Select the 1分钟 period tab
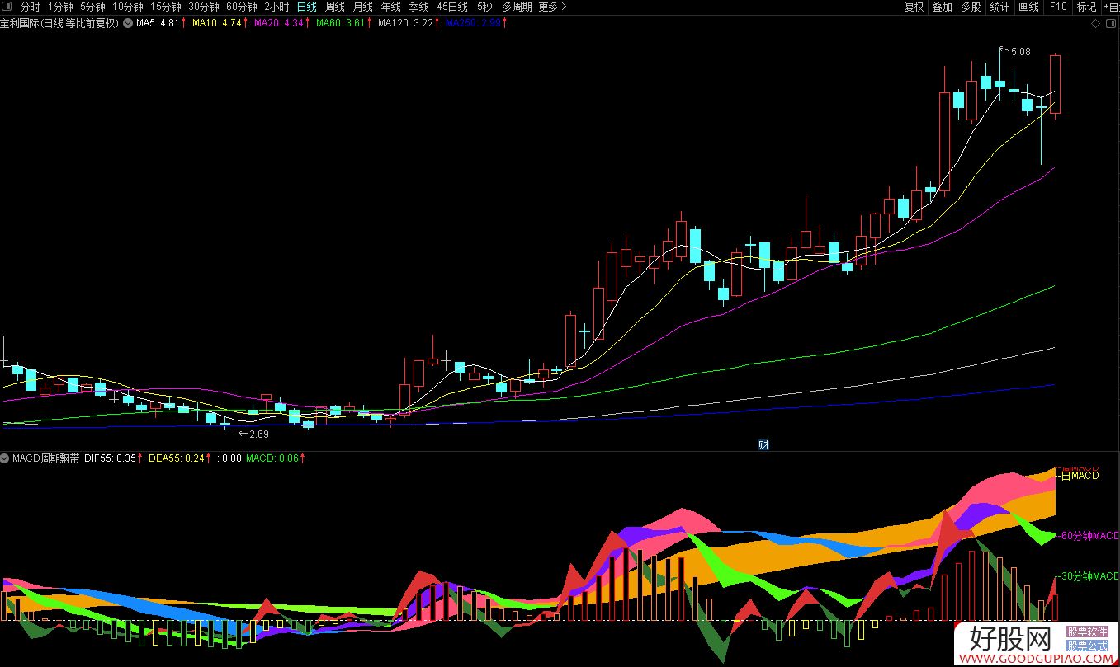Image resolution: width=1120 pixels, height=667 pixels. point(60,7)
